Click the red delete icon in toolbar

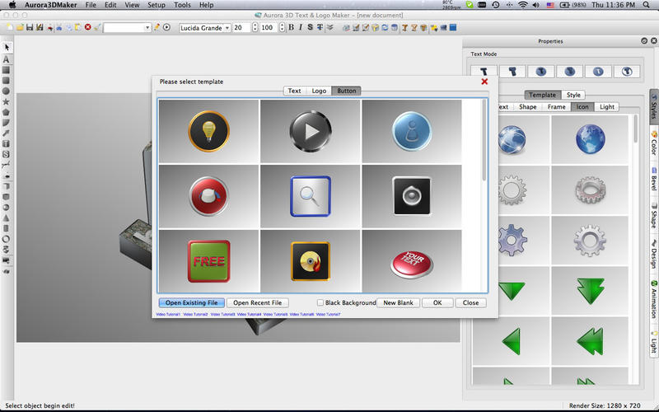87,27
